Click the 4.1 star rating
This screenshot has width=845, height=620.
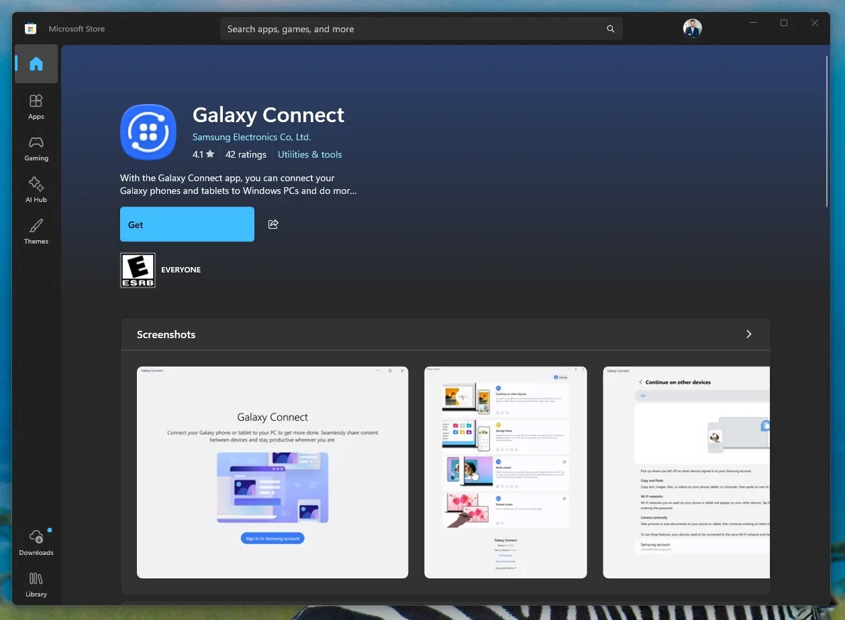[x=203, y=154]
